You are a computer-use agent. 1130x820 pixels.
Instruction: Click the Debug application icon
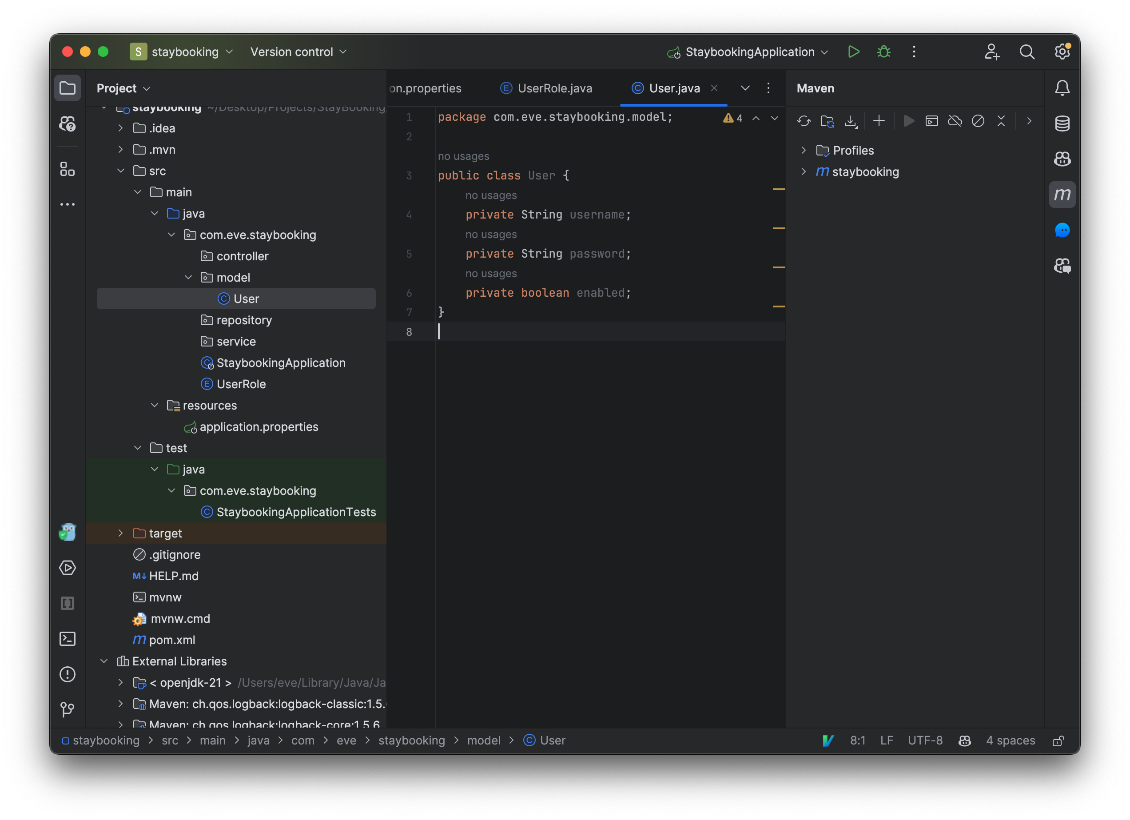[x=883, y=51]
